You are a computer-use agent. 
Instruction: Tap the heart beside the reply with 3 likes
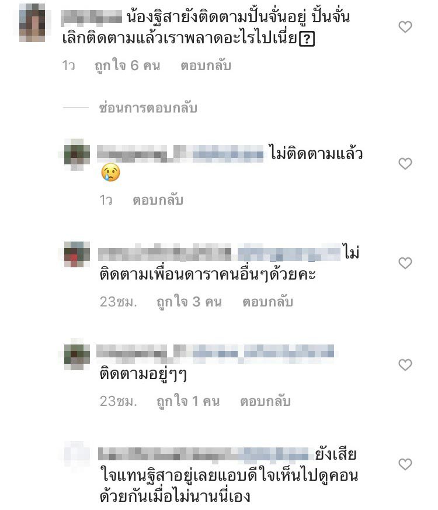coord(405,263)
